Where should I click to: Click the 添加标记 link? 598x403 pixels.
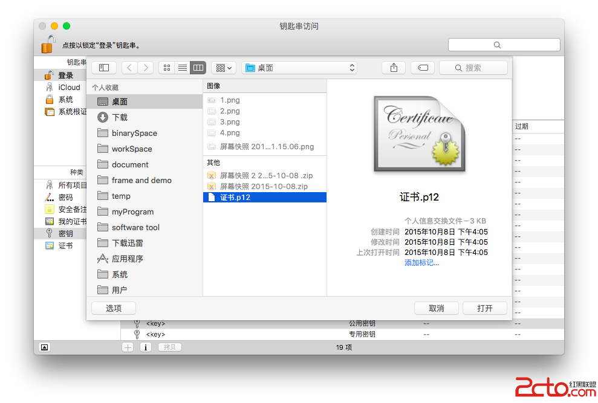tap(421, 263)
